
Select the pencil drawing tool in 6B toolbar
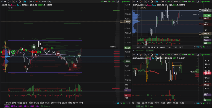118,2
